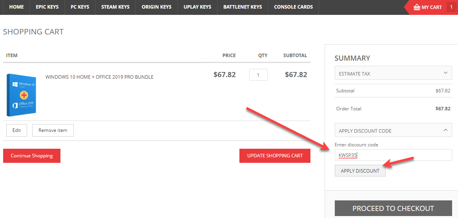Edit the cart item
The height and width of the screenshot is (218, 458).
[16, 130]
